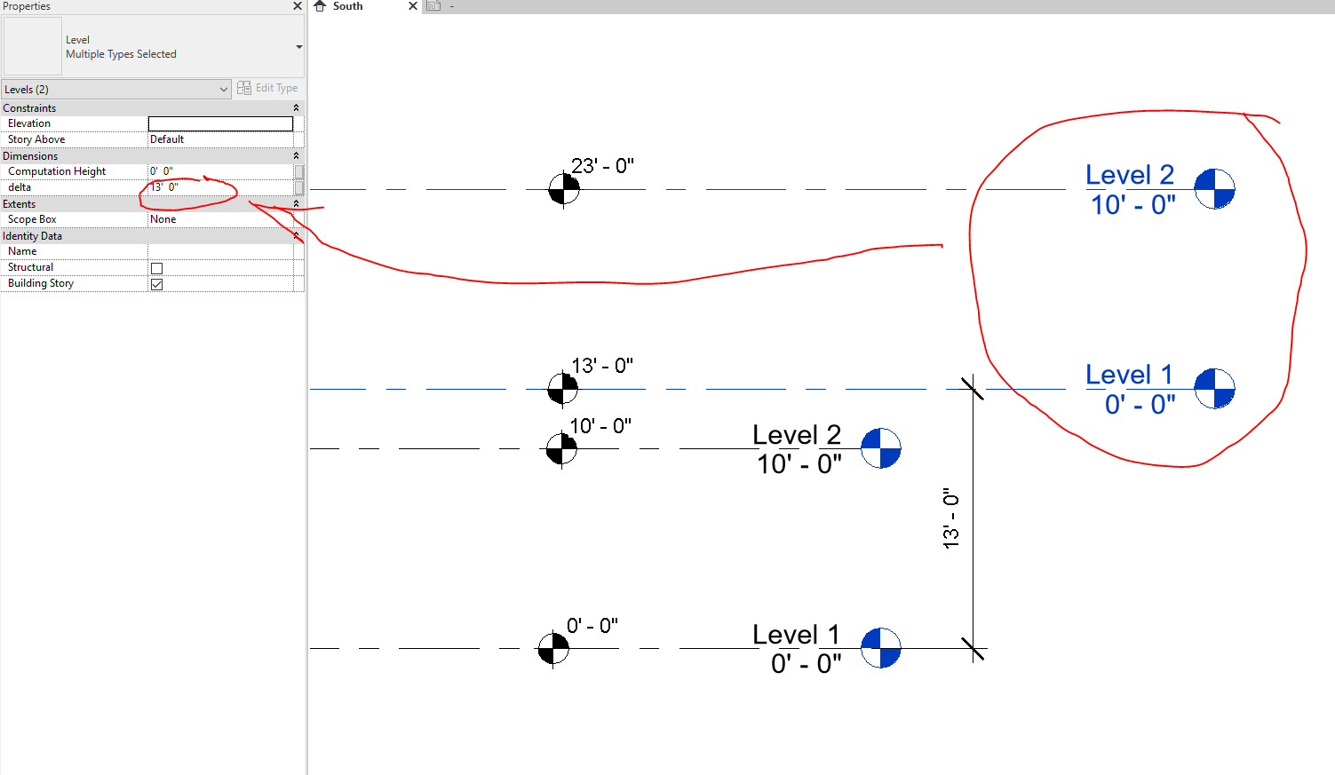The image size is (1335, 775).
Task: Switch to the South view tab
Action: click(346, 6)
